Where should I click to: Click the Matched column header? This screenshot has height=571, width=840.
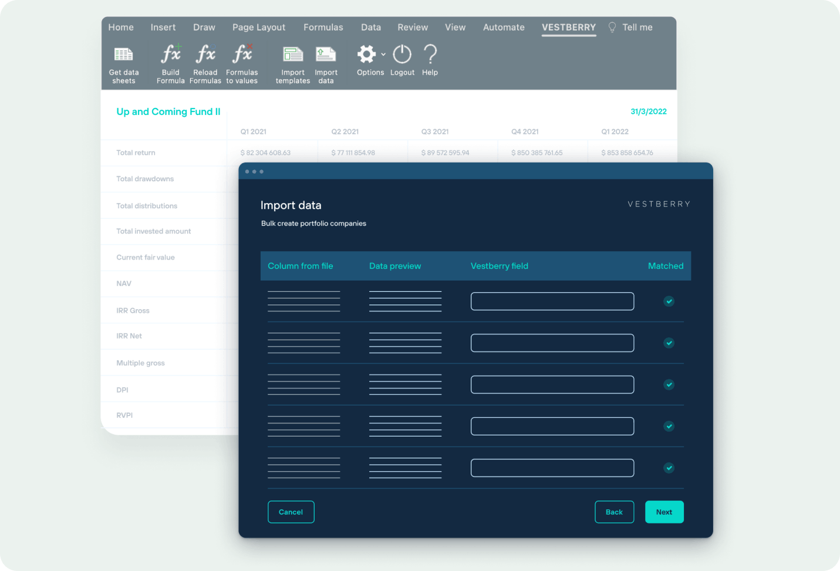tap(666, 266)
